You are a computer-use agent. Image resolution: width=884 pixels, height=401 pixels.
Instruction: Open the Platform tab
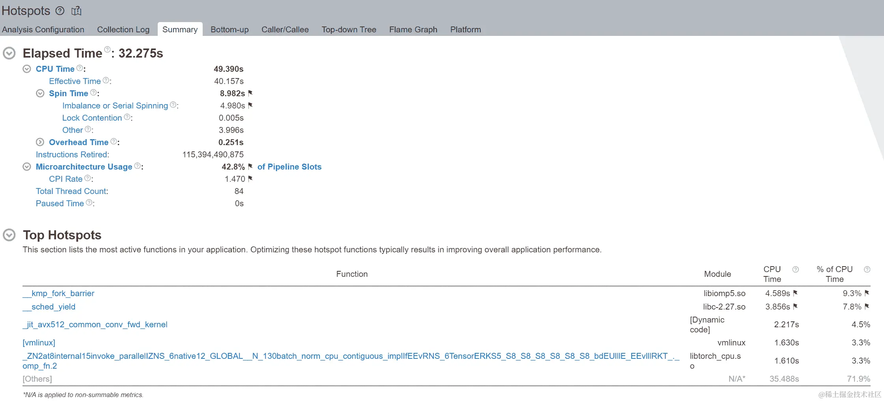click(466, 30)
